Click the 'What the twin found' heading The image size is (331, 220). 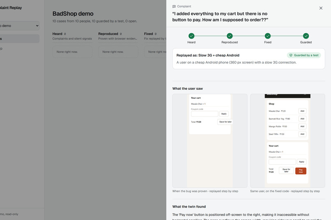click(189, 207)
